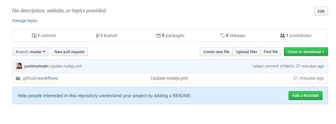Open commit hash 377b57c
The width and height of the screenshot is (336, 124).
[x=287, y=66]
